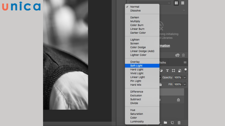Create a new layer
Viewport: 225px width, 126px height.
pyautogui.click(x=172, y=123)
